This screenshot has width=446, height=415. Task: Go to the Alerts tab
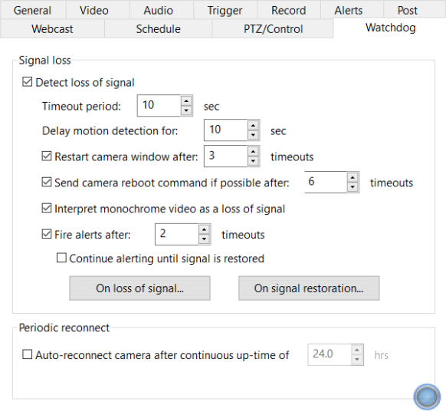coord(349,10)
